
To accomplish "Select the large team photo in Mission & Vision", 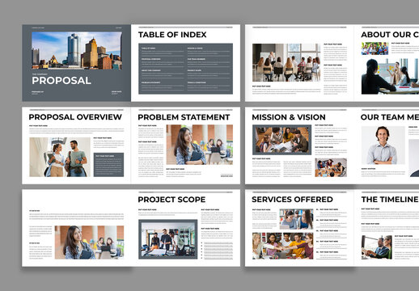I will click(281, 140).
